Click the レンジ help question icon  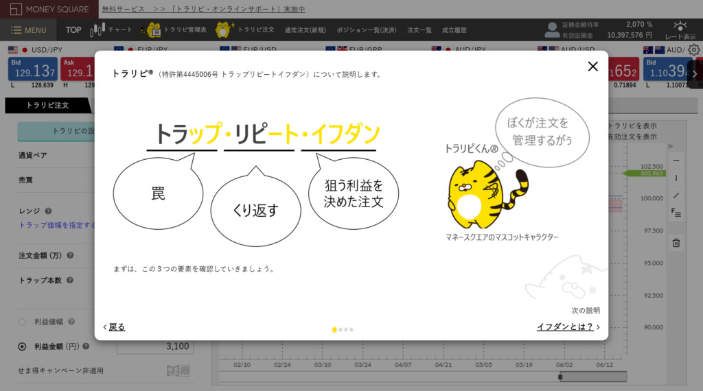[x=49, y=211]
